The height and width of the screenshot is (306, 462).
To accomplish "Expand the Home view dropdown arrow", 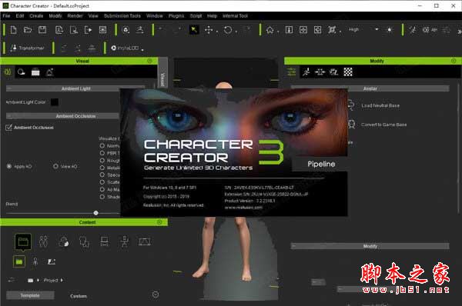I will tap(278, 32).
